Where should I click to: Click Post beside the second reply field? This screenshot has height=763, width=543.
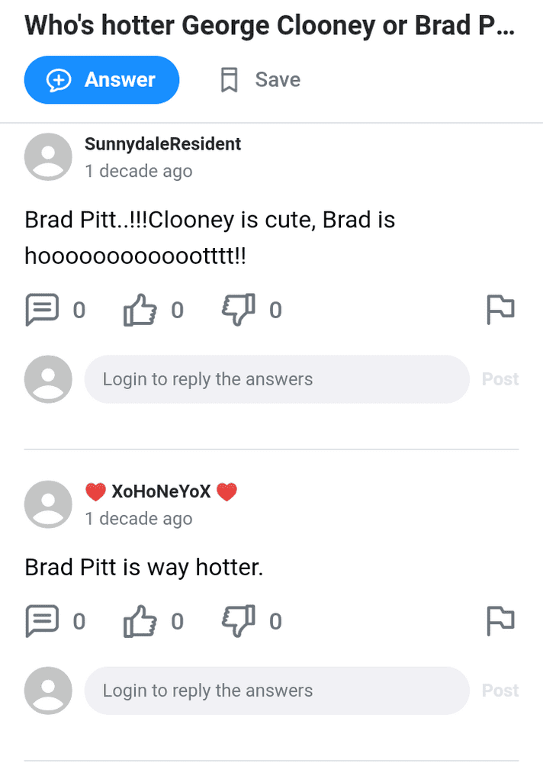point(500,691)
